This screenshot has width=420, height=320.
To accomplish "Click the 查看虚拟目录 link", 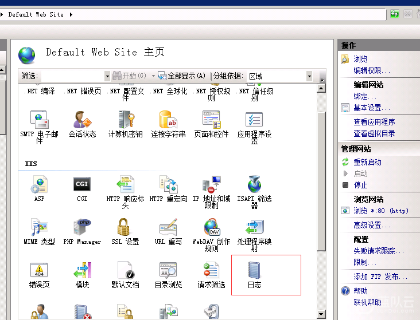I will pyautogui.click(x=374, y=133).
